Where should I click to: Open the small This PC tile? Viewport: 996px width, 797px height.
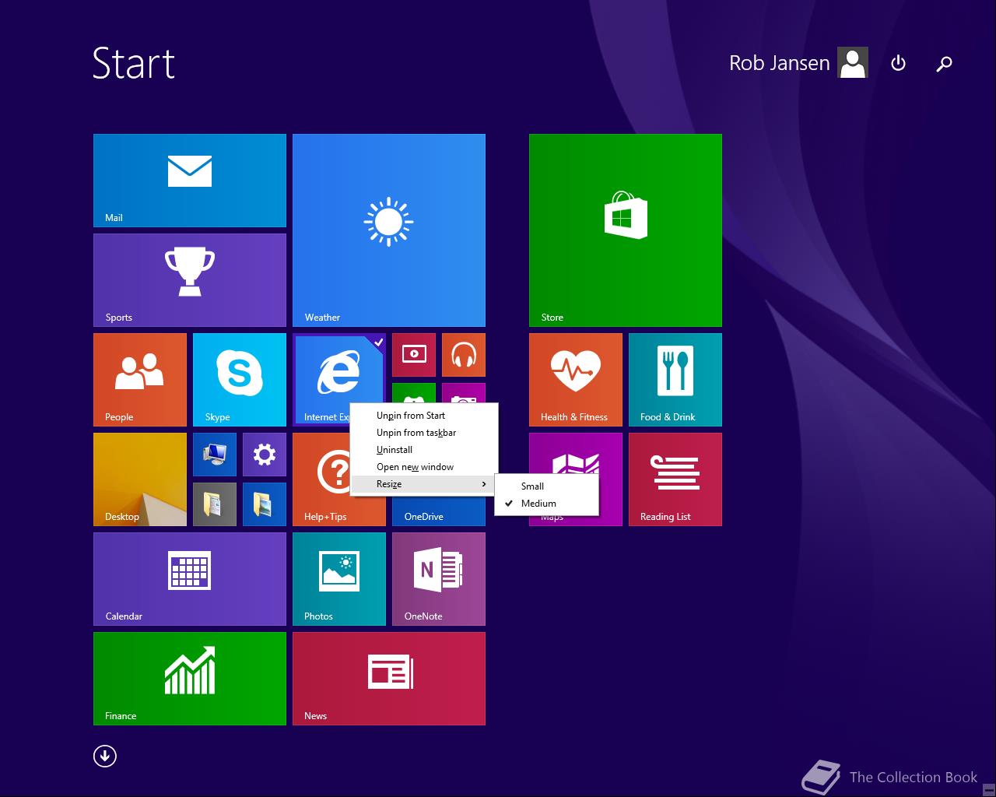215,455
